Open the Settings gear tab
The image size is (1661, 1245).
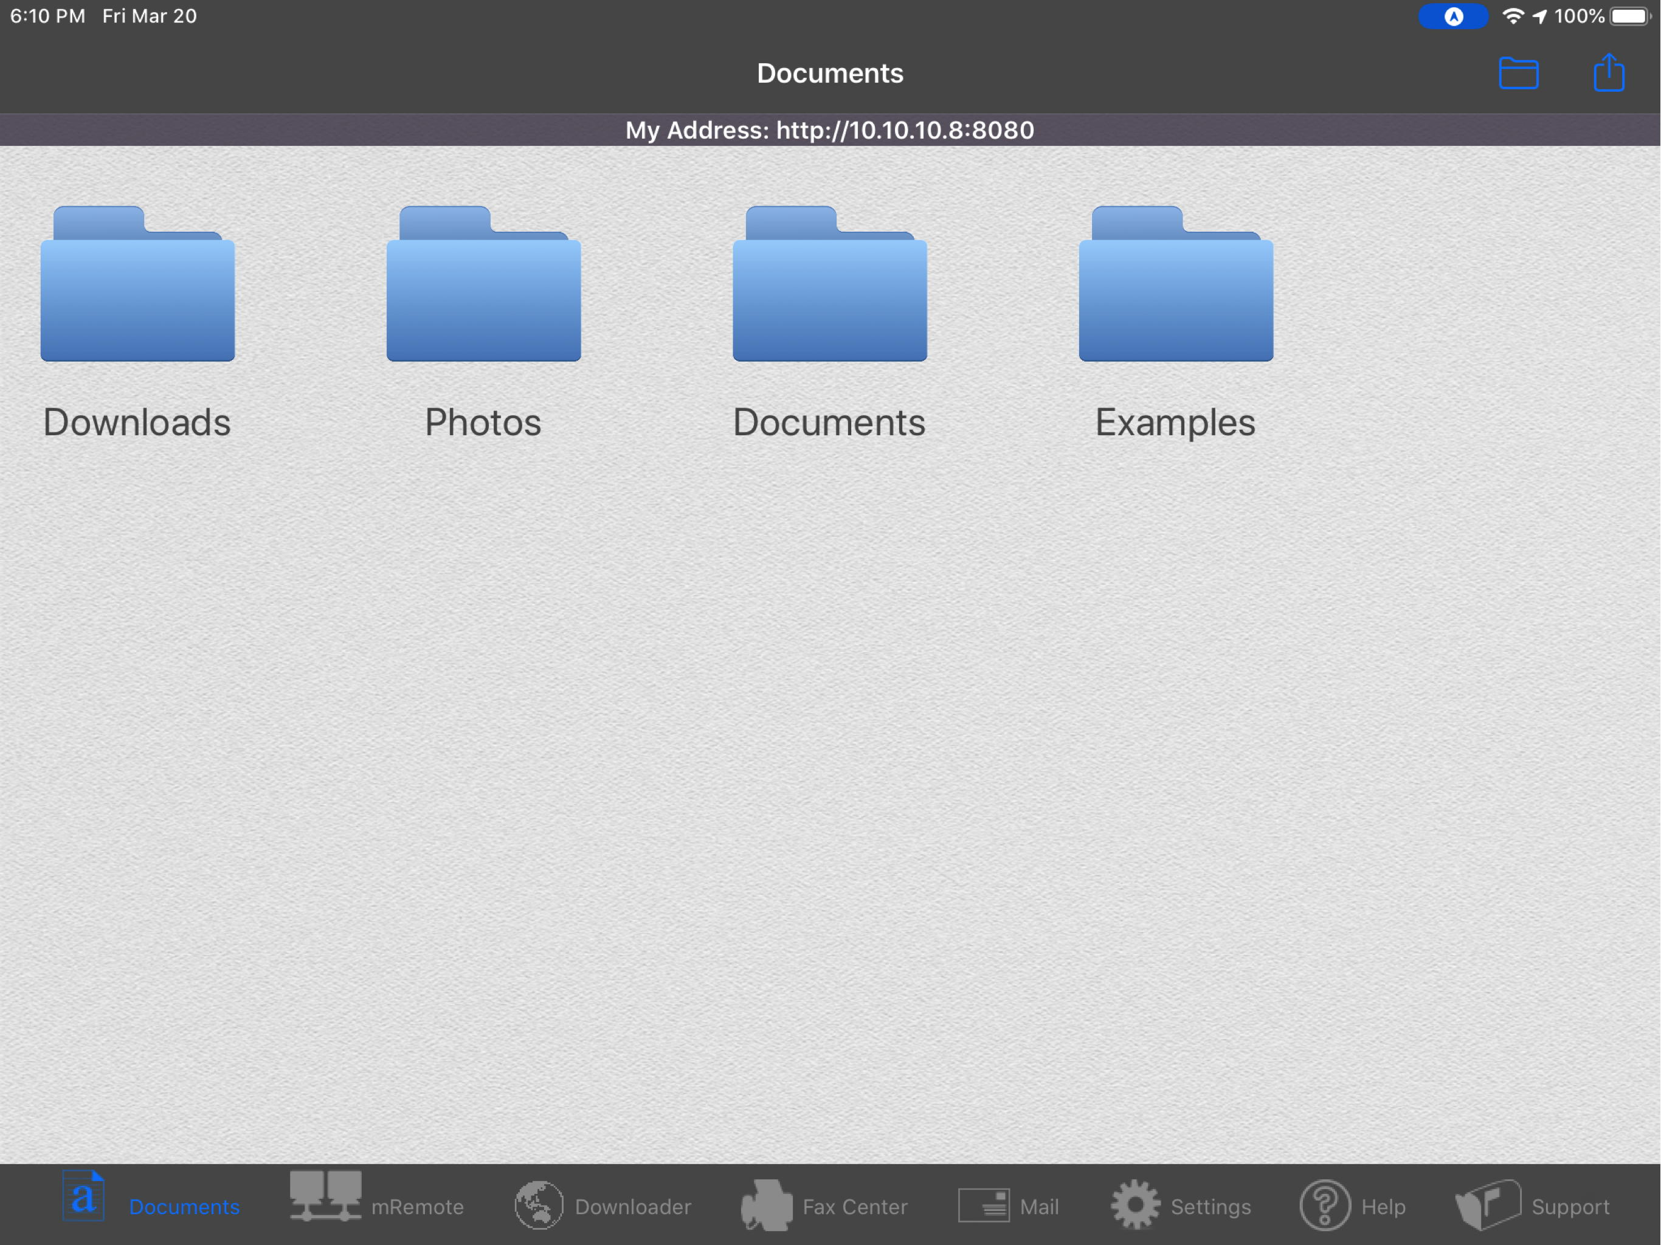(1181, 1205)
